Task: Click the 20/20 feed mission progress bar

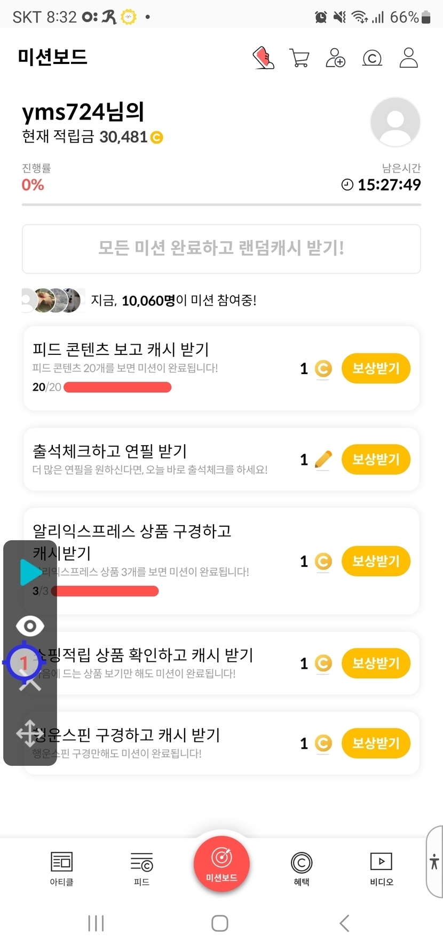Action: pyautogui.click(x=117, y=387)
